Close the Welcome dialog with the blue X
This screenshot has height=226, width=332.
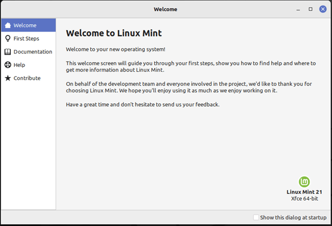click(x=323, y=9)
